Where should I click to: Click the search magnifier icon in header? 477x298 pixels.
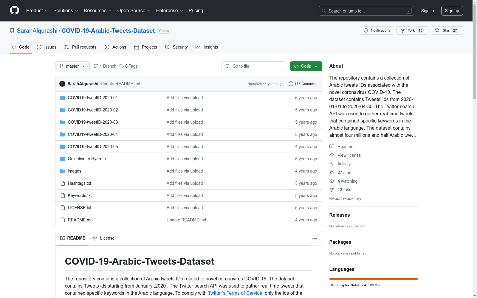[x=324, y=11]
